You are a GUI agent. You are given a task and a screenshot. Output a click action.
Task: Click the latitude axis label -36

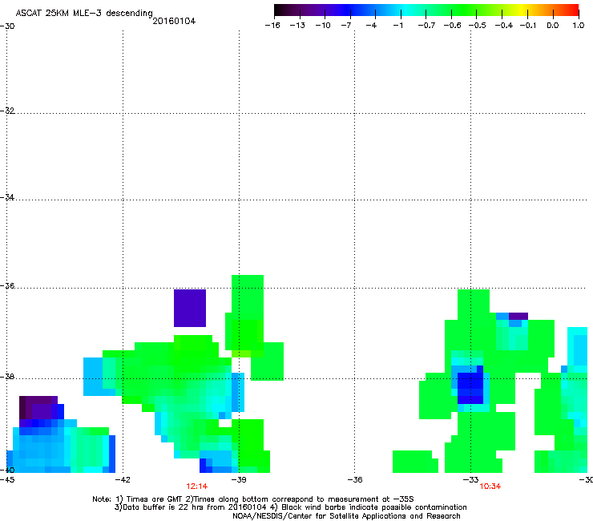[x=7, y=285]
